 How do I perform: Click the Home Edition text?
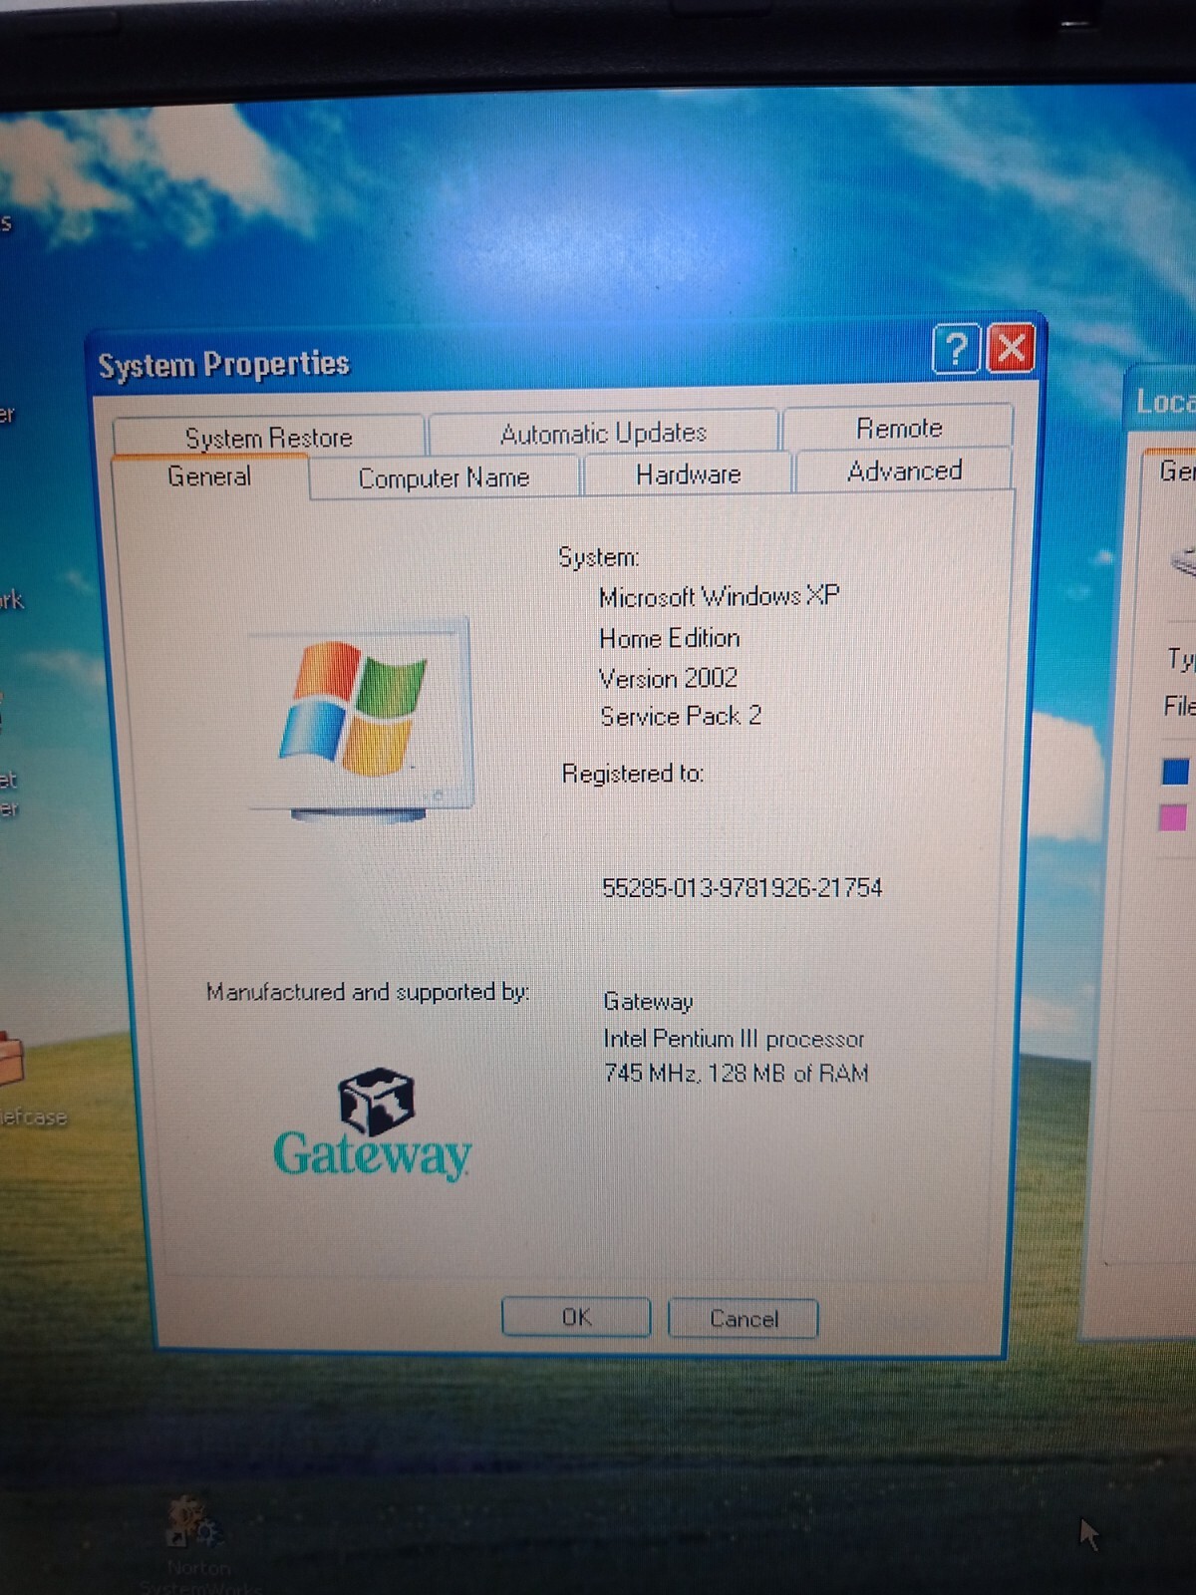click(x=669, y=638)
